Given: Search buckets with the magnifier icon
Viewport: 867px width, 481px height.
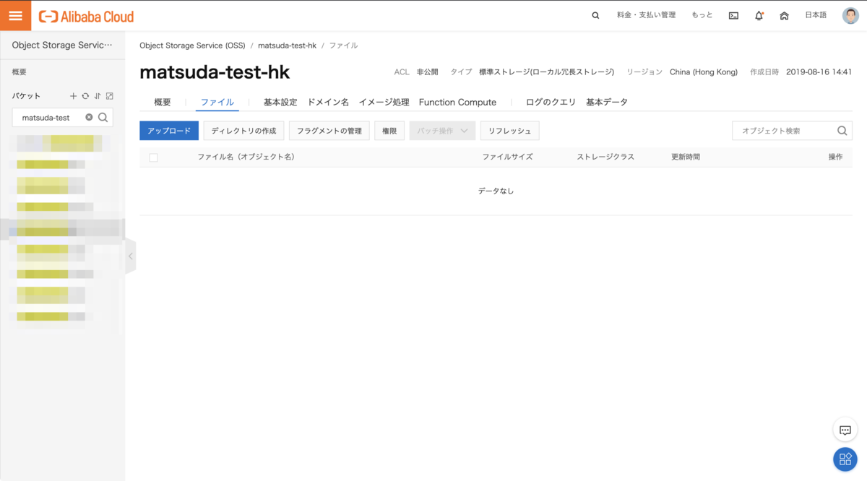Looking at the screenshot, I should point(103,117).
